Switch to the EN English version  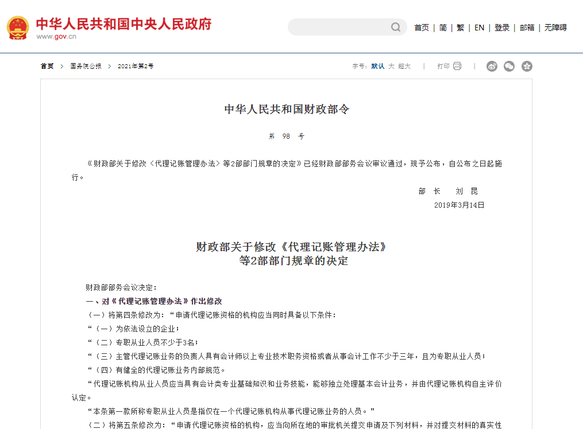pos(478,27)
